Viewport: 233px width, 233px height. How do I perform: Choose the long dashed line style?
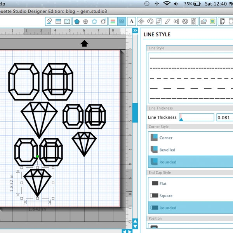(191, 89)
